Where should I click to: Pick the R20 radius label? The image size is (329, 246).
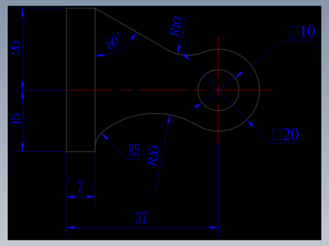point(154,156)
